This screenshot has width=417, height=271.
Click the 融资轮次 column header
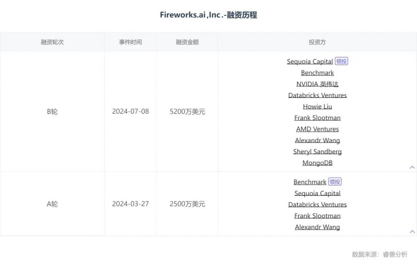52,42
